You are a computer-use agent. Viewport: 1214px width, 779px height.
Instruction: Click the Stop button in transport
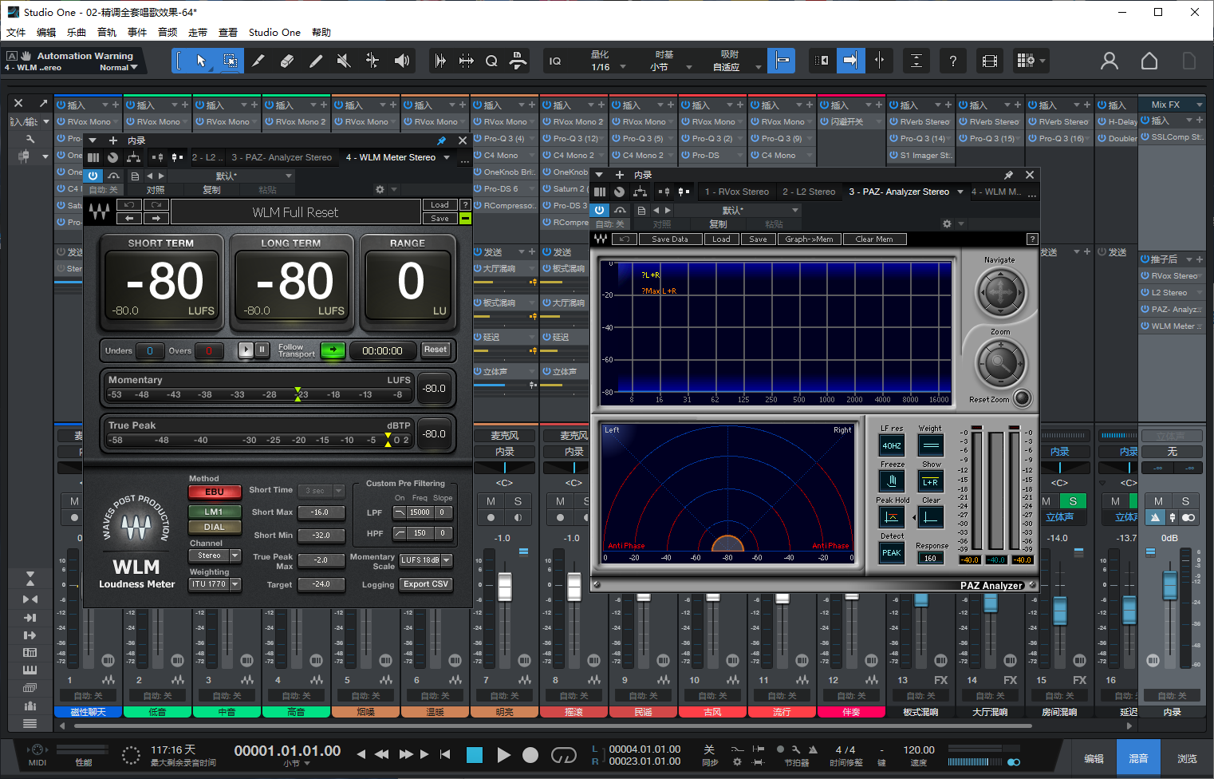coord(475,754)
